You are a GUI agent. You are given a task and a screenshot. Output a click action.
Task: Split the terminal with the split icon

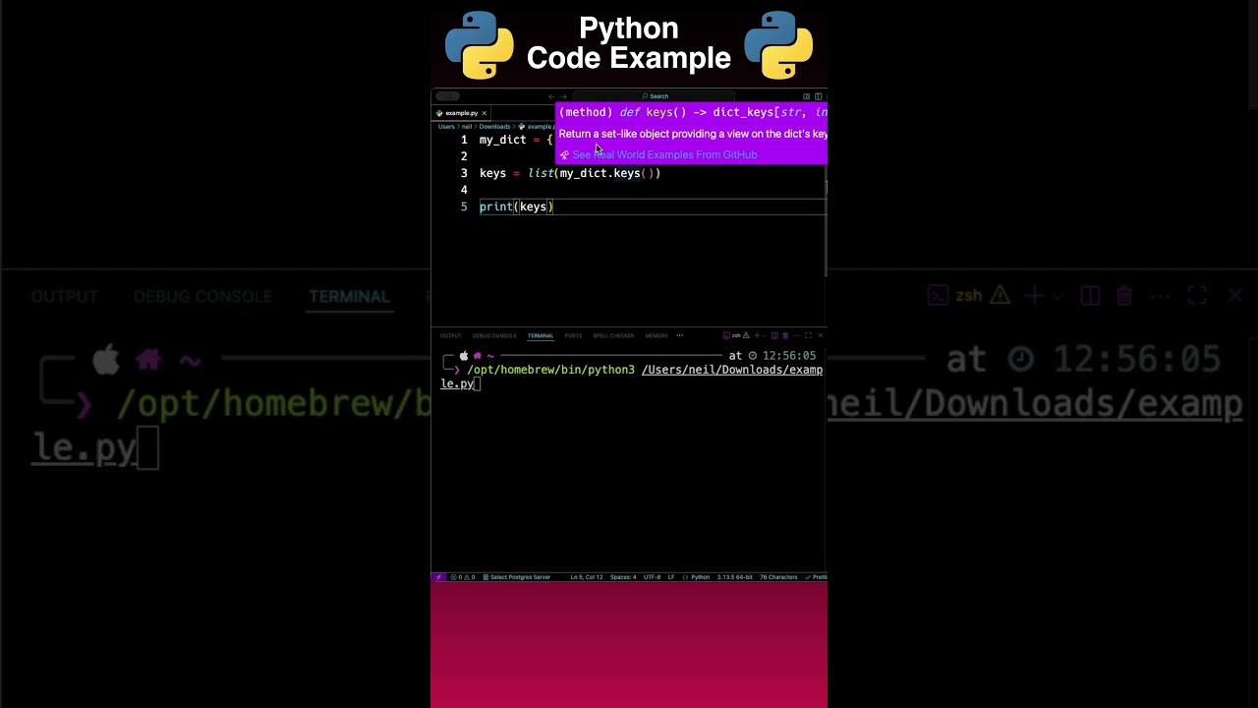[774, 335]
